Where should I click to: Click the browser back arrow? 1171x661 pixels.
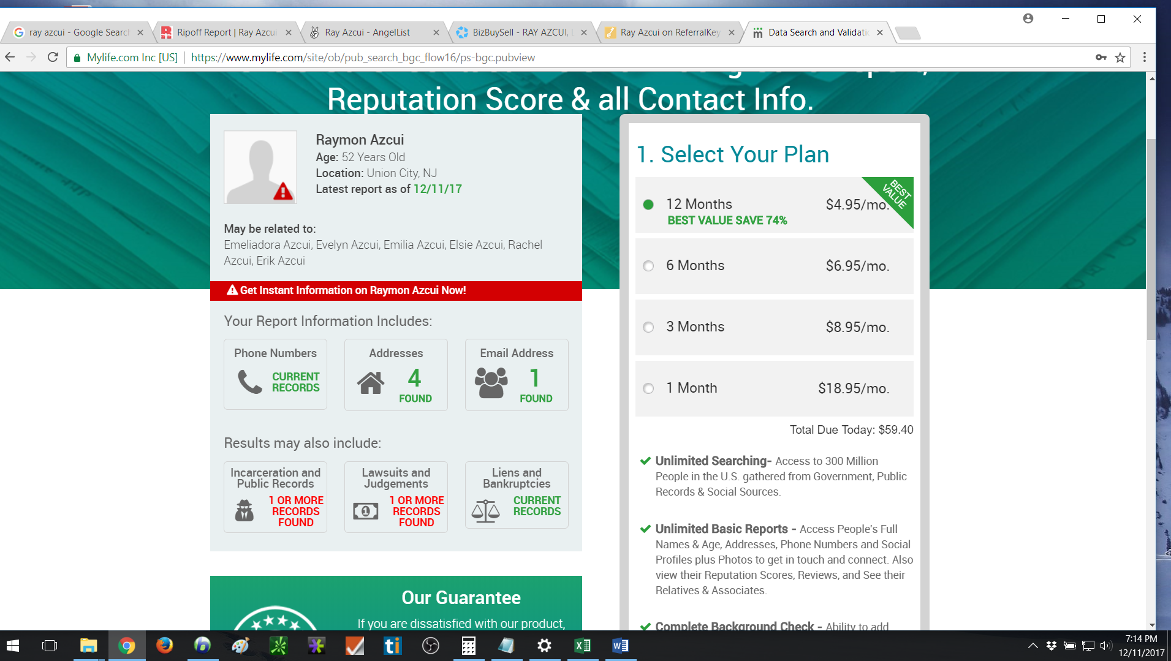[10, 58]
